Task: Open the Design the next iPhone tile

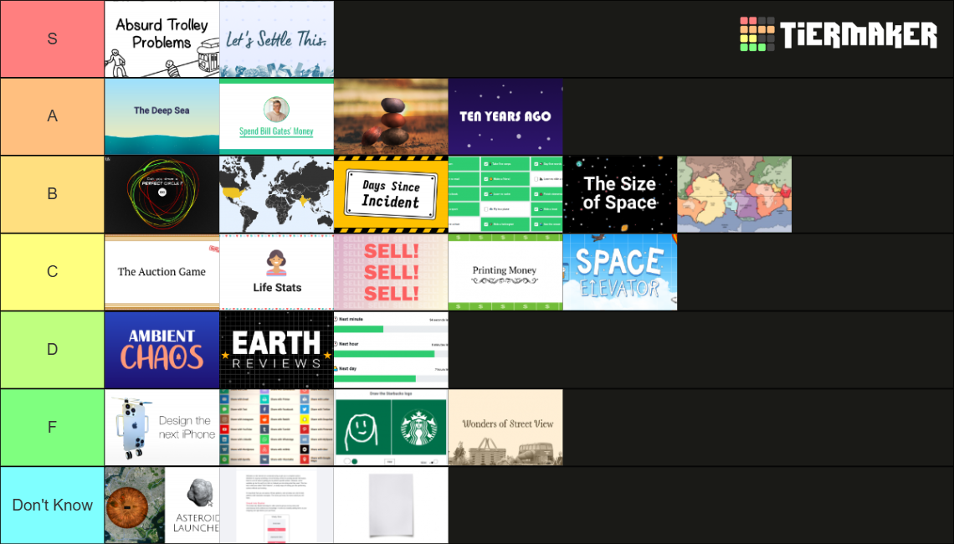Action: click(x=162, y=428)
